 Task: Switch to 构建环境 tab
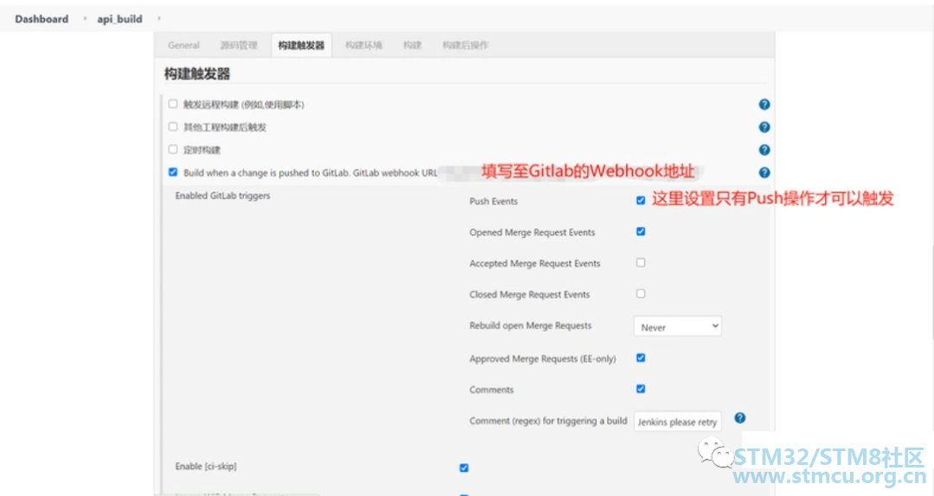[x=364, y=45]
